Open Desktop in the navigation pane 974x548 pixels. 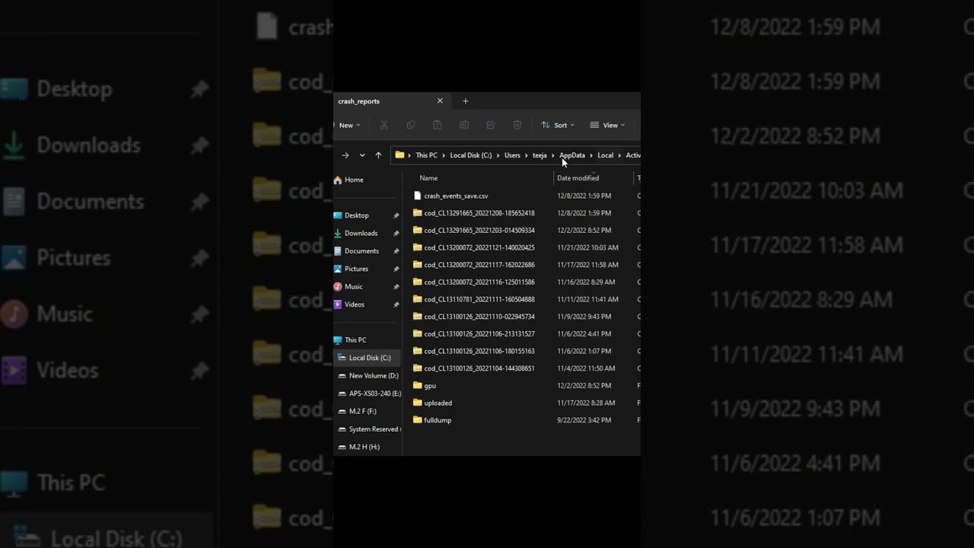356,215
